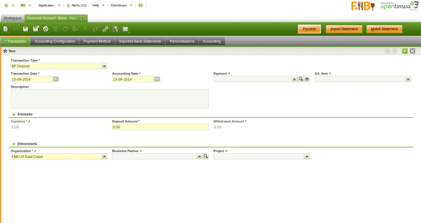The height and width of the screenshot is (223, 421).
Task: Open the Transaction Date calendar picker
Action: (56, 79)
